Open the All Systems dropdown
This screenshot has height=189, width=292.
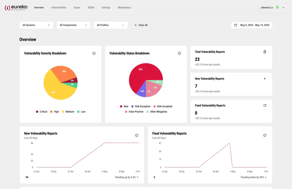(36, 25)
